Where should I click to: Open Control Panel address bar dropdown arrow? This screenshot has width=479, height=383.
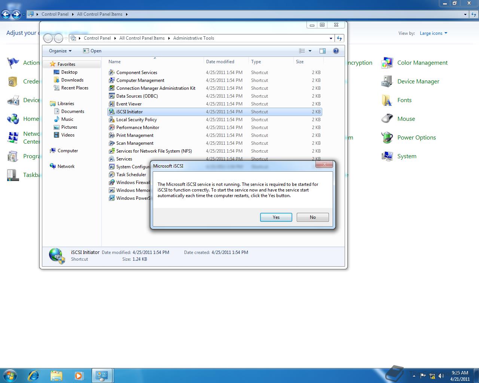tap(465, 14)
